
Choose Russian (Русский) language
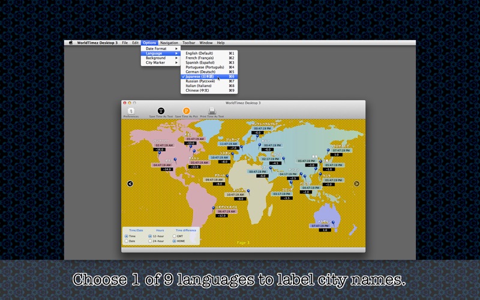(209, 81)
